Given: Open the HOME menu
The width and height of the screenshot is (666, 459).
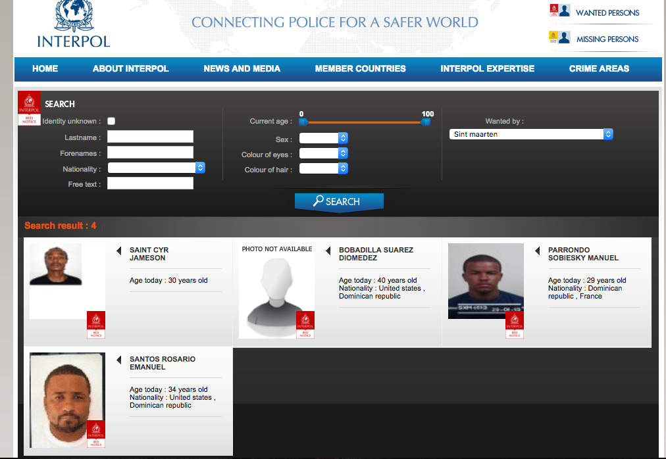Looking at the screenshot, I should pos(45,69).
